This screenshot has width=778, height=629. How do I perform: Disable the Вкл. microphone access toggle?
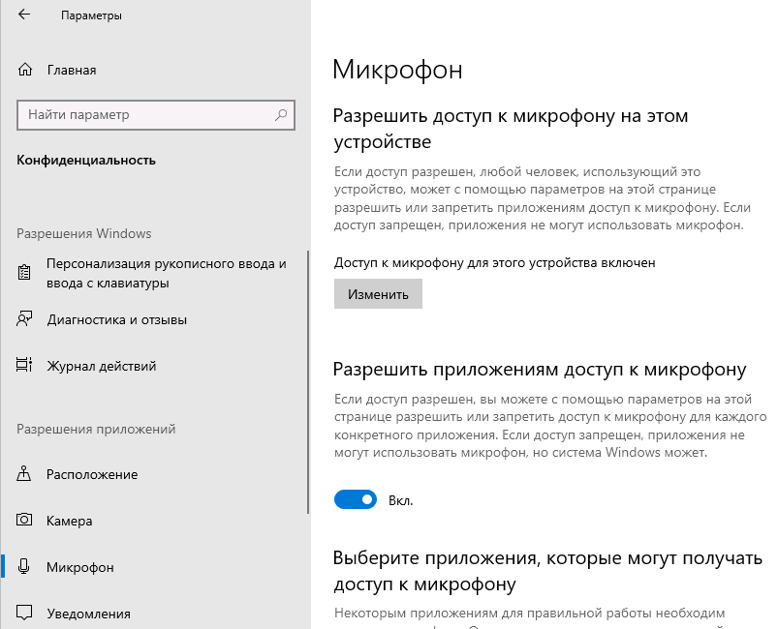(x=356, y=499)
